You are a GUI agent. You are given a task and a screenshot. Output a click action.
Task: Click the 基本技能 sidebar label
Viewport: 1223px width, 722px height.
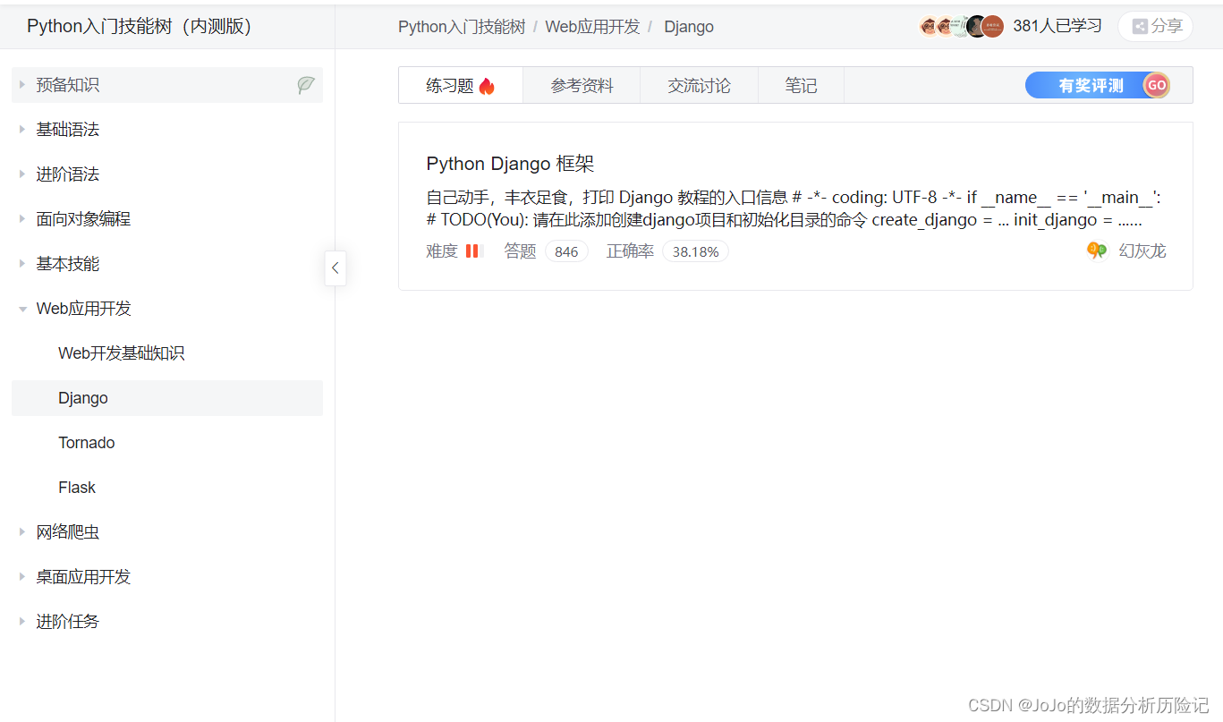tap(67, 264)
